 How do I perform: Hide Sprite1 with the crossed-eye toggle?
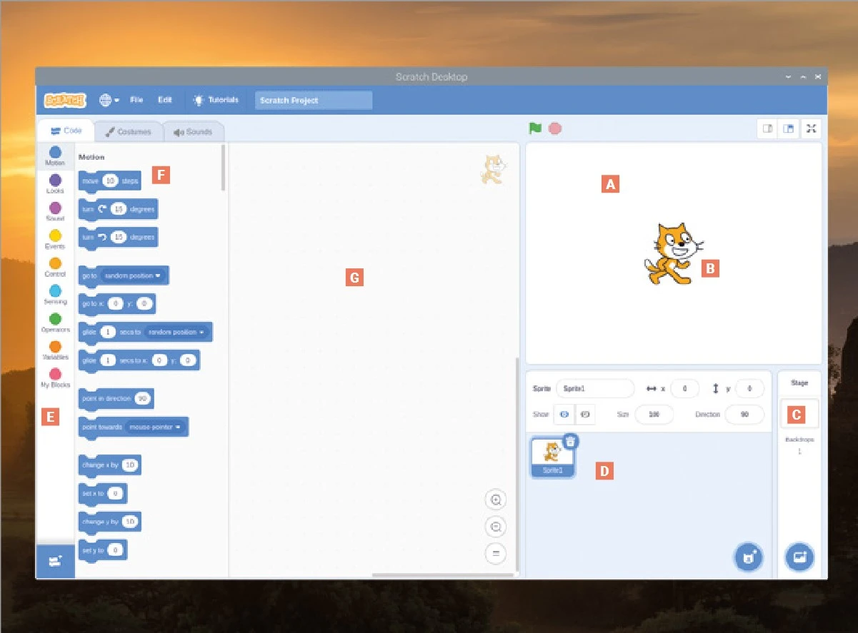584,414
